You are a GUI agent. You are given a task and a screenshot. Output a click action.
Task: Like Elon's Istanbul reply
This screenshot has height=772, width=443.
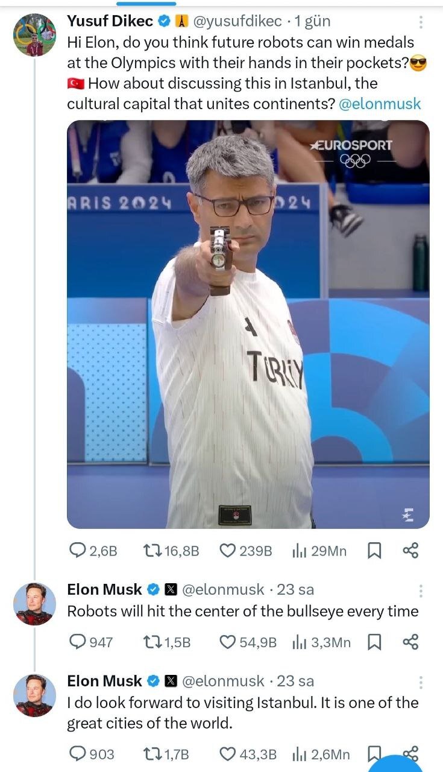pyautogui.click(x=227, y=754)
